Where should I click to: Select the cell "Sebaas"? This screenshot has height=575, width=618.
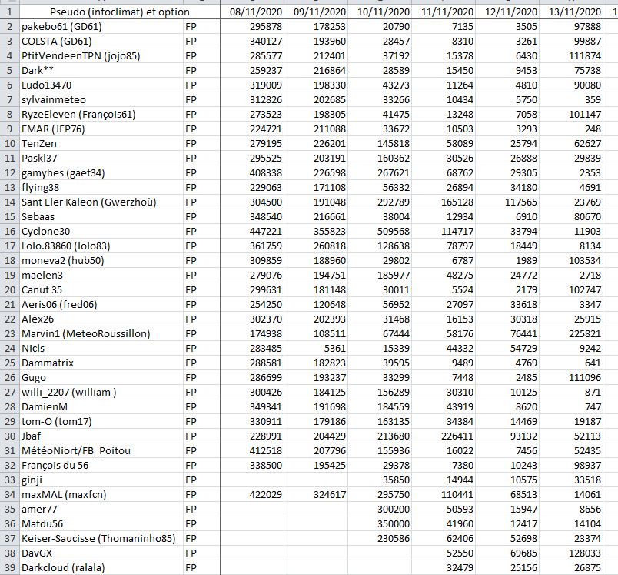pos(101,216)
